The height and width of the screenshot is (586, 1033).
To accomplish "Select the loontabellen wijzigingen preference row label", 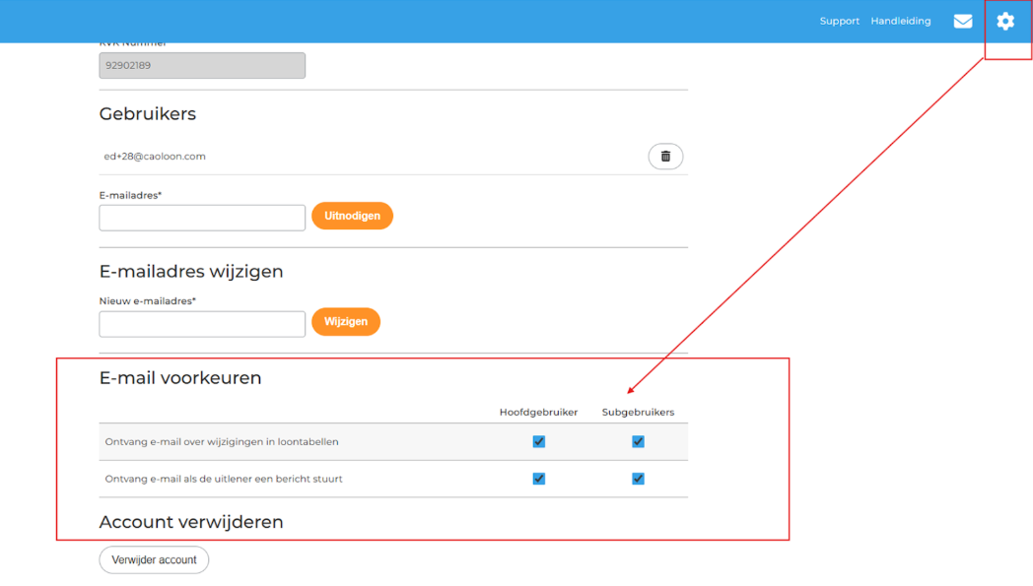I will (x=222, y=442).
